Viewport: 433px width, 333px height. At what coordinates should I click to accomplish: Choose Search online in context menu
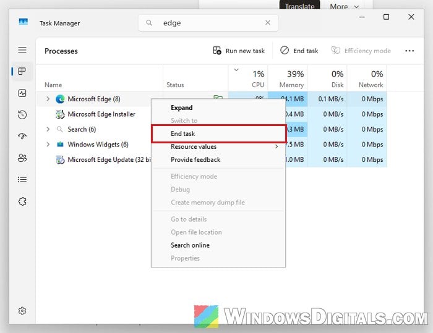click(x=218, y=245)
